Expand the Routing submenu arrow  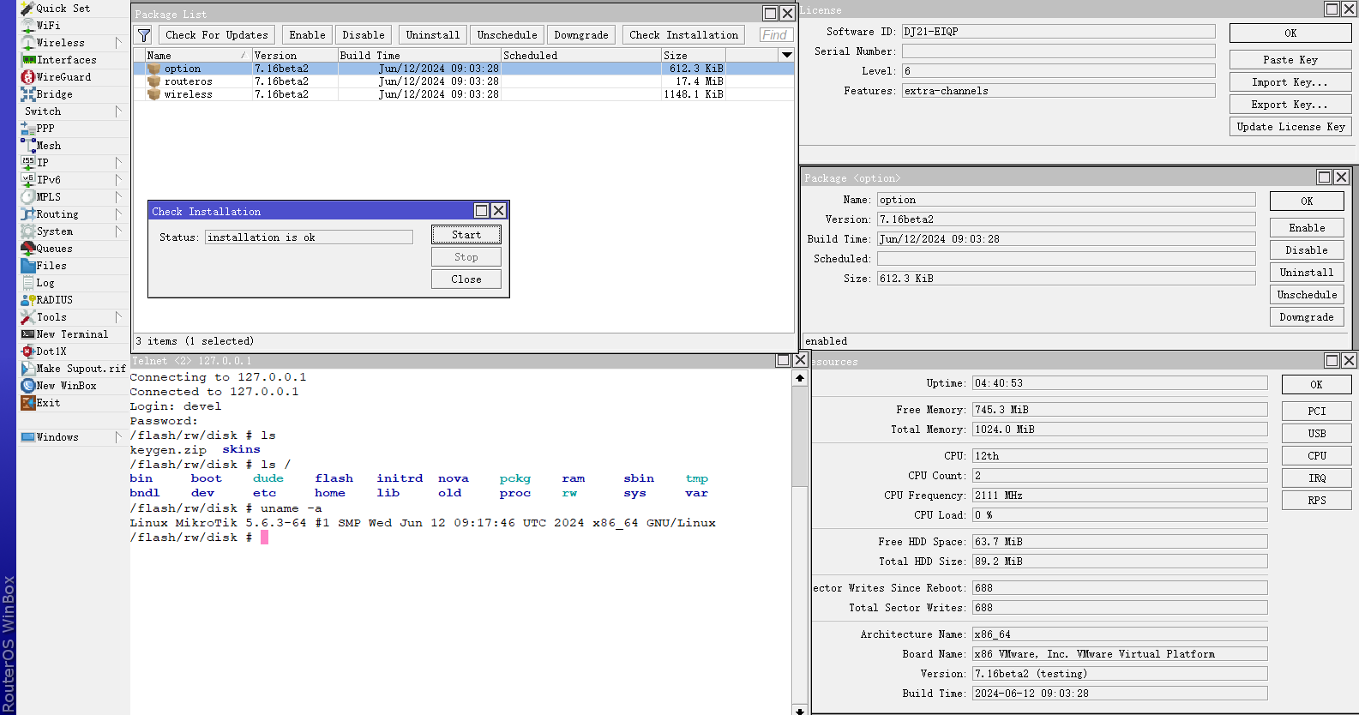click(118, 214)
